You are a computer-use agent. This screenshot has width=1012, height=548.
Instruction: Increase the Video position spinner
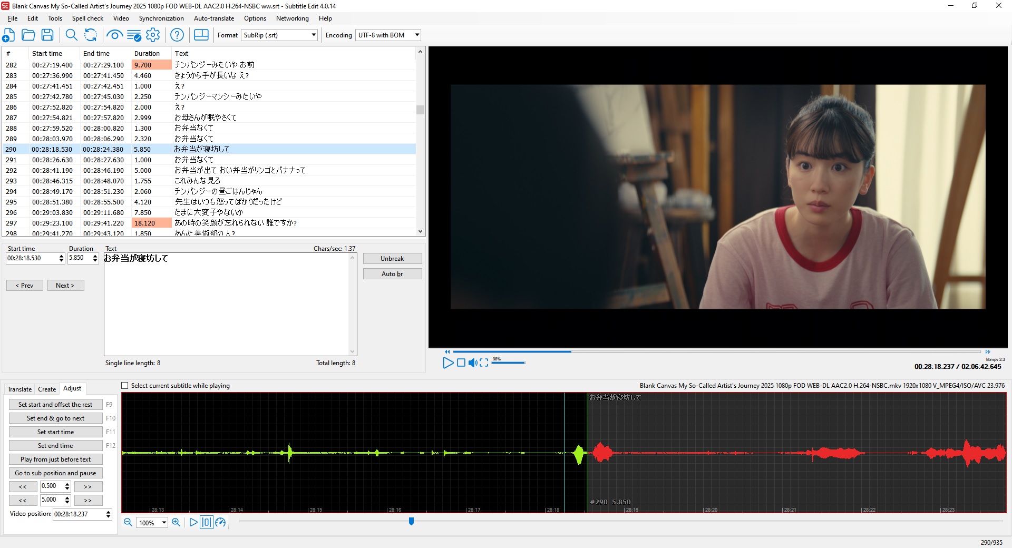pyautogui.click(x=108, y=512)
